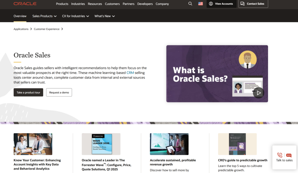Image resolution: width=298 pixels, height=173 pixels.
Task: Open search with the magnifier icon
Action: 190,4
